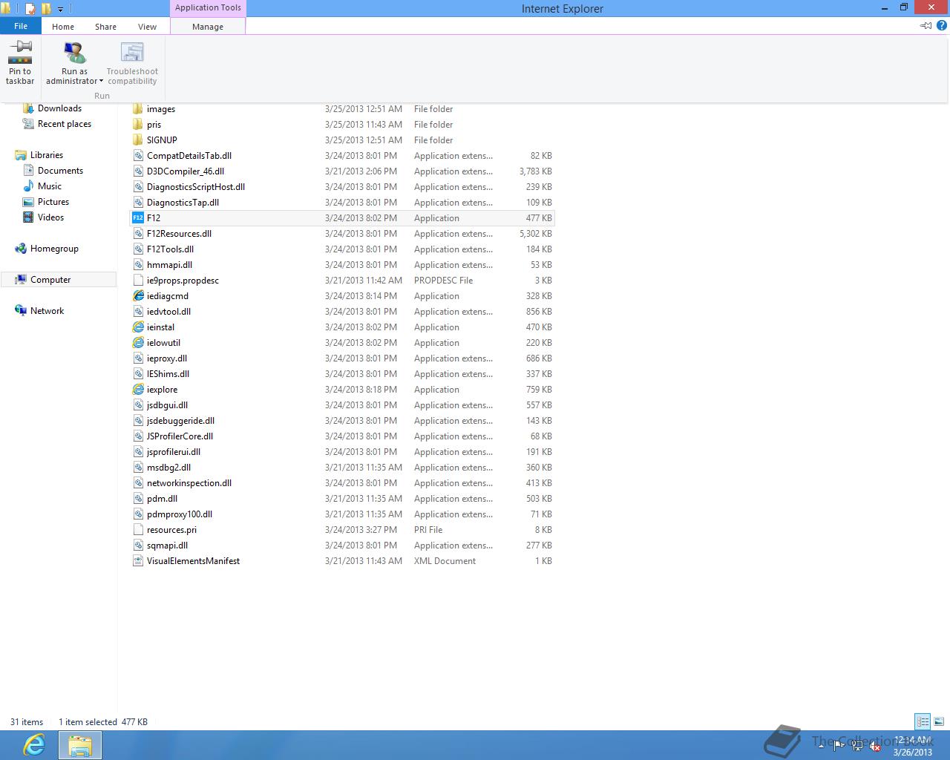The image size is (950, 760).
Task: Click the iediagcmd application icon
Action: coord(138,296)
